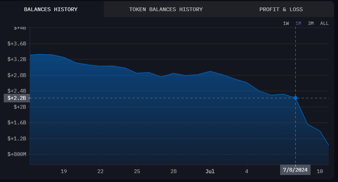
Task: Click the 25 date label on x-axis
Action: [137, 172]
